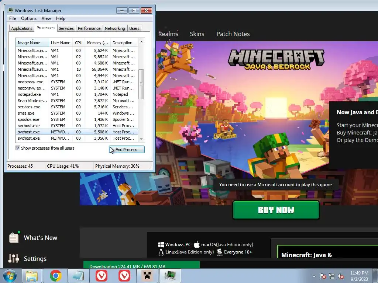
Task: Open the Windows Start menu orb
Action: click(10, 276)
